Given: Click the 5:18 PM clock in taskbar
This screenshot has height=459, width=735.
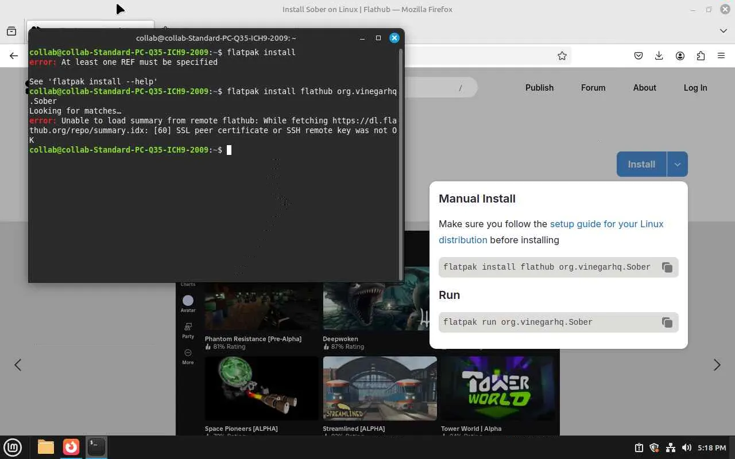Looking at the screenshot, I should tap(713, 448).
